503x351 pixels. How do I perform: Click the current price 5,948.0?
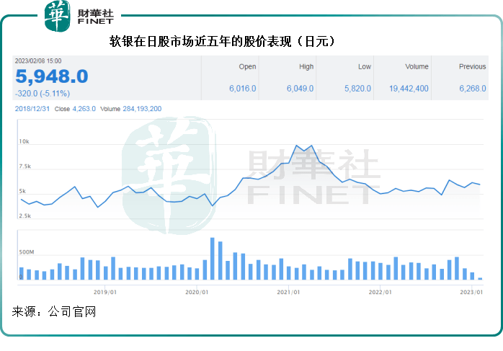pos(52,76)
